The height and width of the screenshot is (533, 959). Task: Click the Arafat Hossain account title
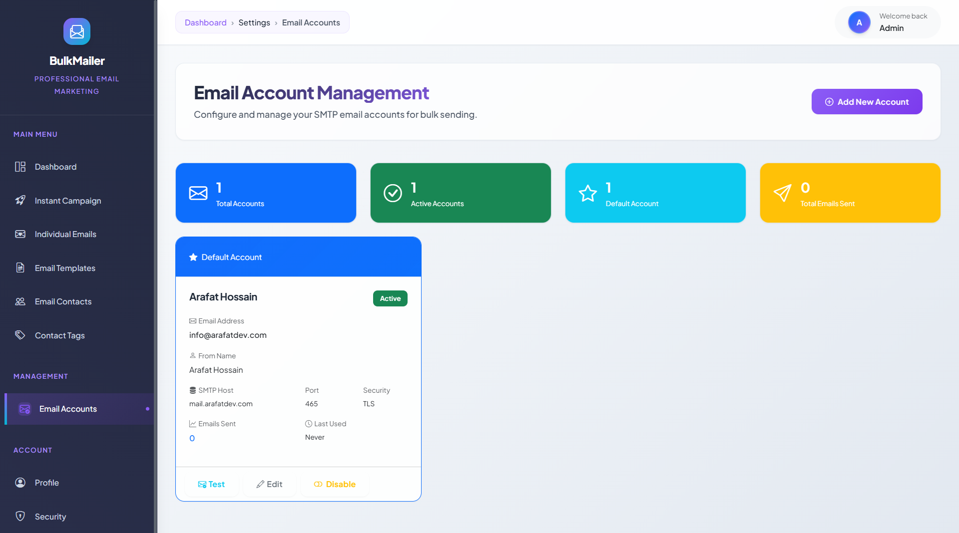pos(223,297)
